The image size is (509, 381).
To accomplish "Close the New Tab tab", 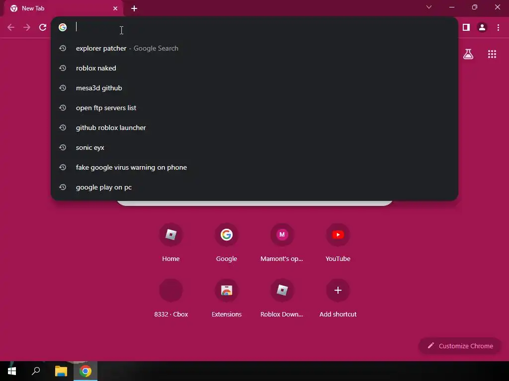I will click(115, 8).
